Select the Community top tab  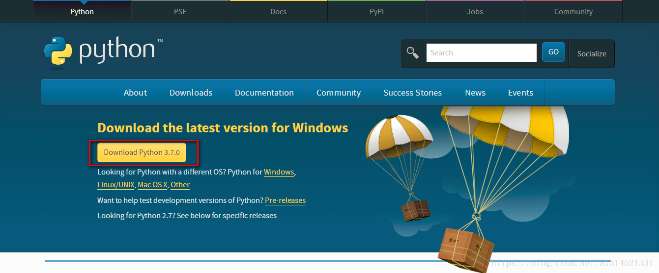[x=573, y=11]
